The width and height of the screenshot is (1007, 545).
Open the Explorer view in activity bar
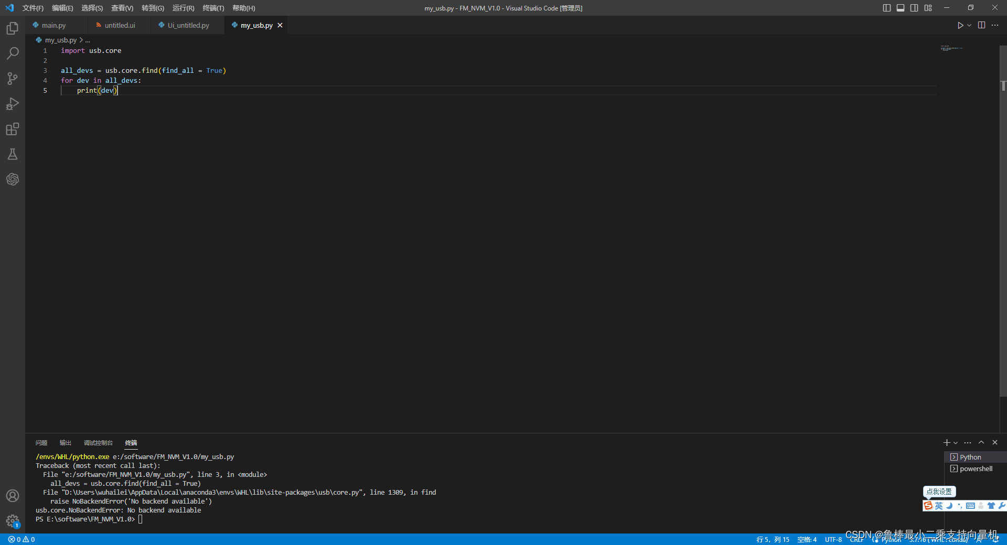pos(13,28)
